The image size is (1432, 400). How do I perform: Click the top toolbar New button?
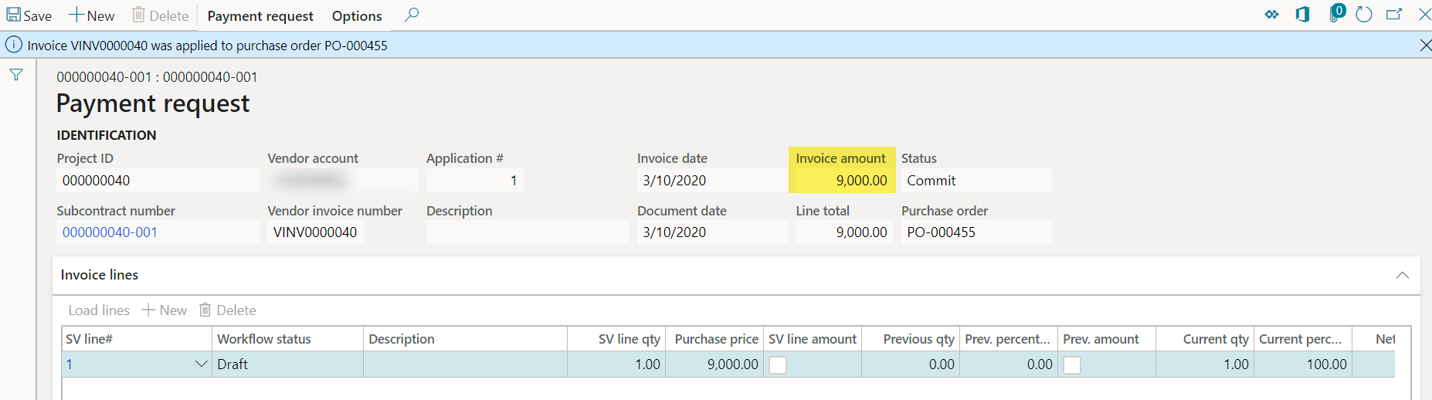(x=92, y=16)
